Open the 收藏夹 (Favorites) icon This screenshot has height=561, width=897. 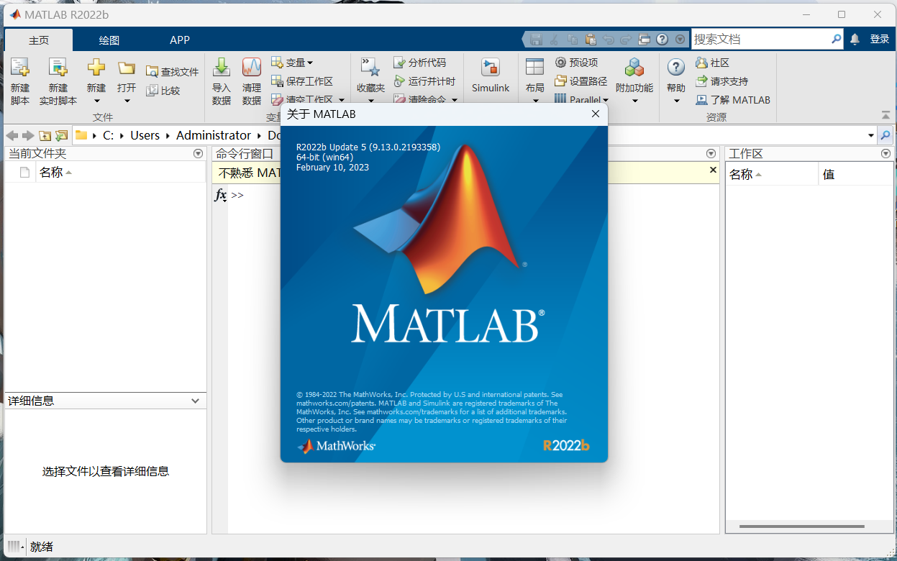(x=370, y=68)
